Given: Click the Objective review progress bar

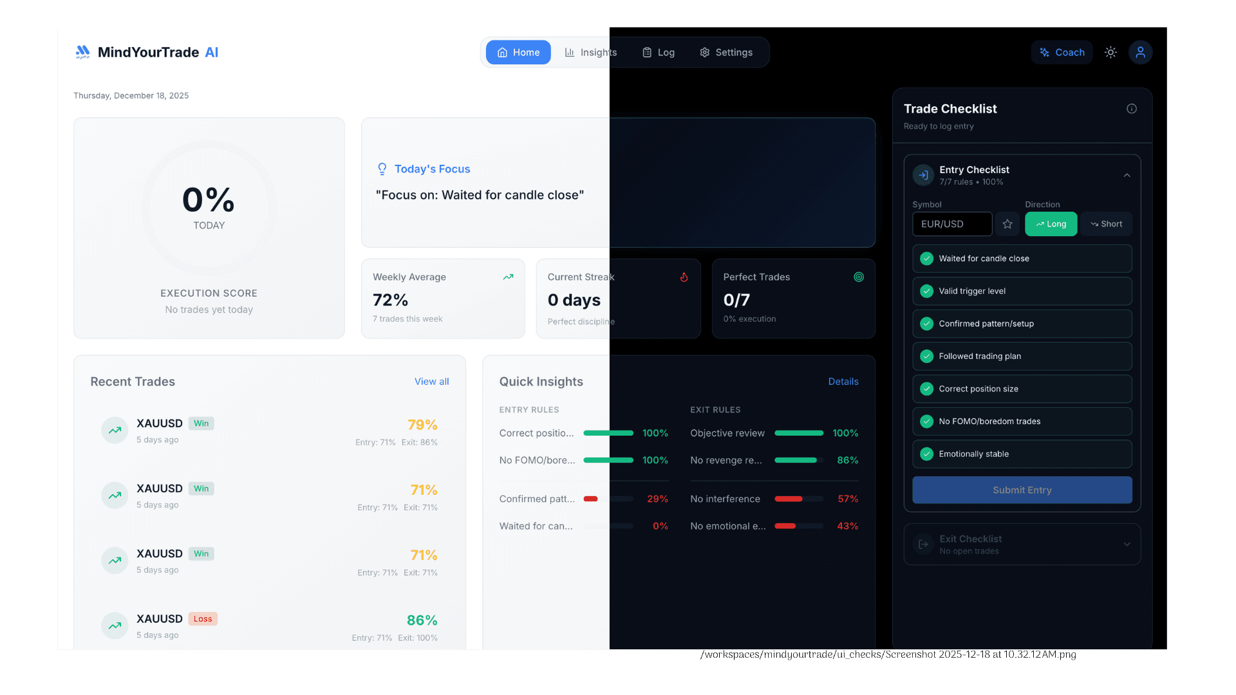Looking at the screenshot, I should 798,433.
